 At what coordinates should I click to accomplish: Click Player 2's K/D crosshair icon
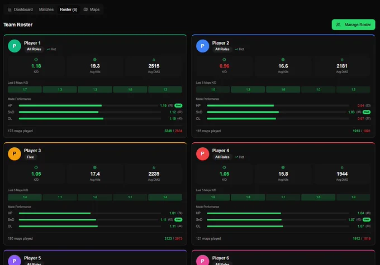pyautogui.click(x=224, y=60)
